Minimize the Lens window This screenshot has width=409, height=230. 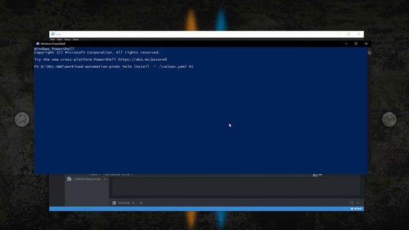pyautogui.click(x=339, y=34)
